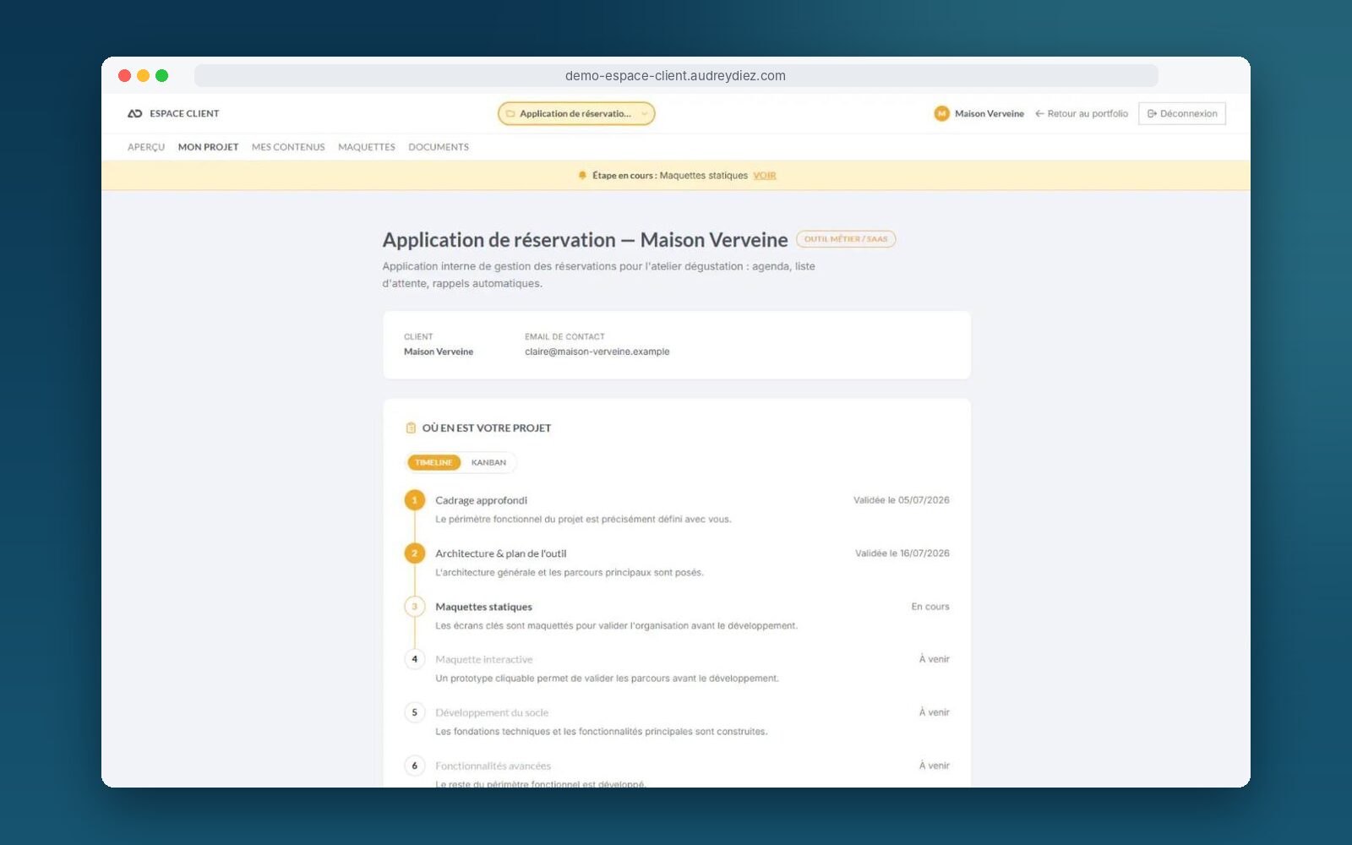Go to the Mes Contenus tab
Screen dimensions: 1352x845
[x=288, y=147]
